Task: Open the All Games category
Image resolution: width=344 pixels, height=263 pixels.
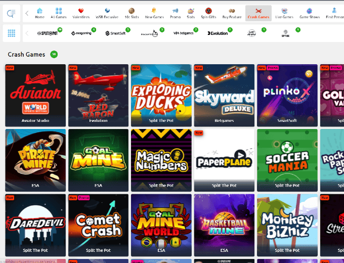Action: pyautogui.click(x=59, y=13)
